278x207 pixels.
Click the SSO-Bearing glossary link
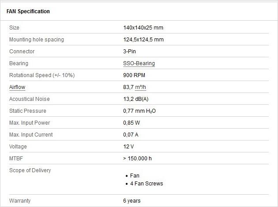pyautogui.click(x=139, y=63)
